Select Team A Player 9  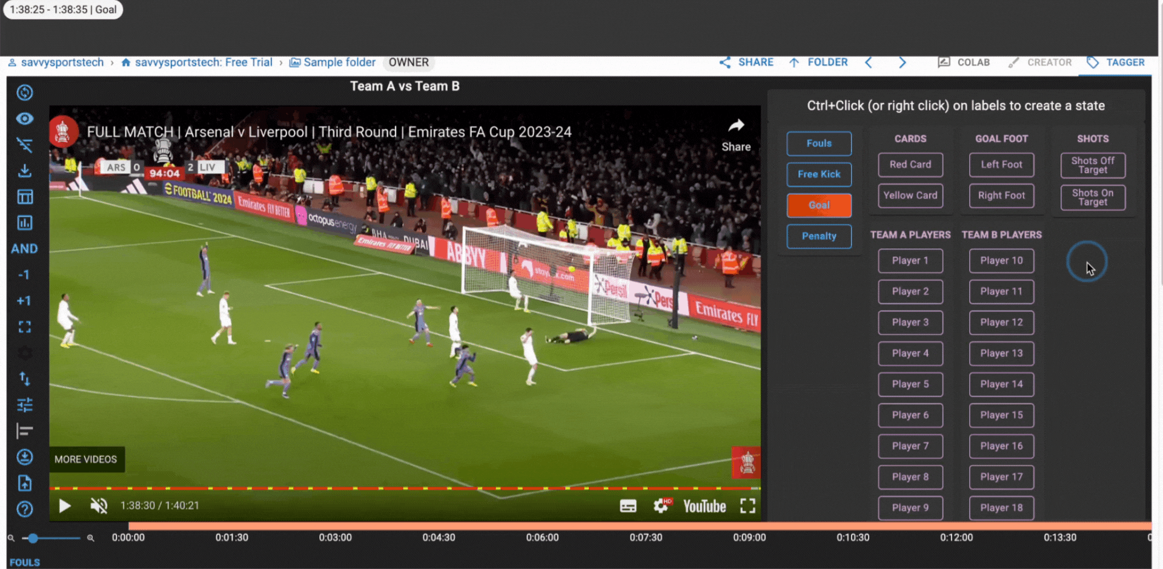point(910,508)
